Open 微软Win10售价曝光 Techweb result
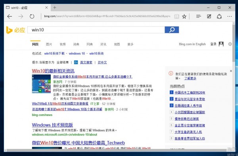The width and height of the screenshot is (238, 156). [78, 143]
